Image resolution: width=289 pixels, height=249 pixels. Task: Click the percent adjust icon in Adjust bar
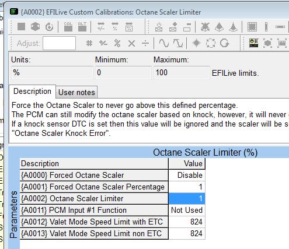[117, 43]
